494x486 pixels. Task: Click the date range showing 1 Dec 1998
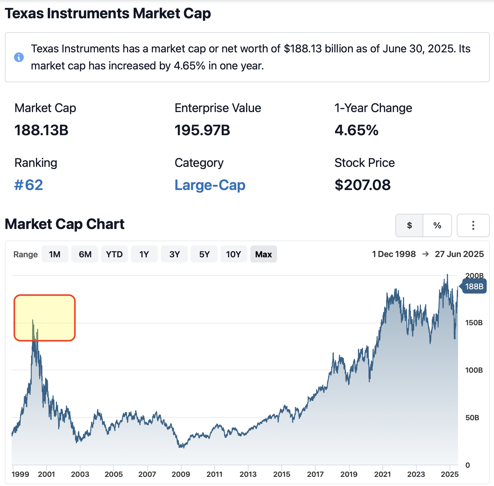point(394,254)
